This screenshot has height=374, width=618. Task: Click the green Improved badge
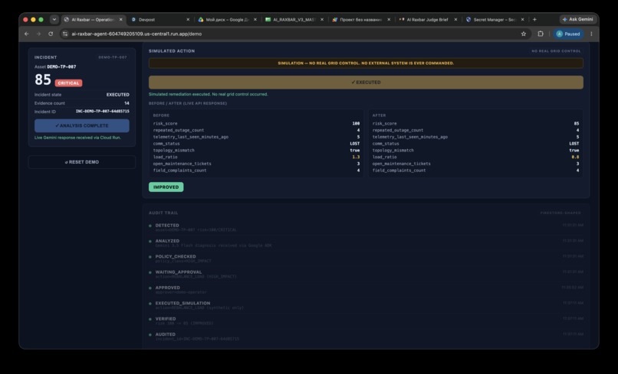pos(166,187)
